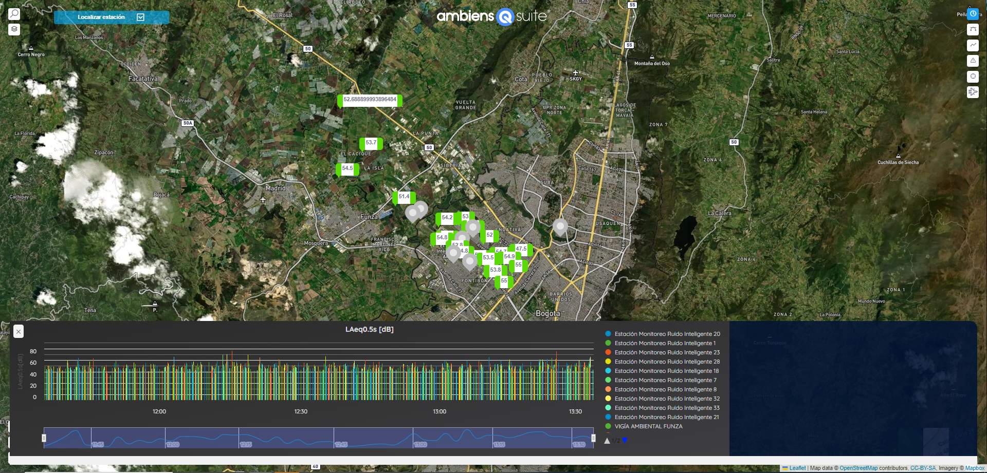This screenshot has height=473, width=987.
Task: Go to previous legend page arrow
Action: click(607, 441)
